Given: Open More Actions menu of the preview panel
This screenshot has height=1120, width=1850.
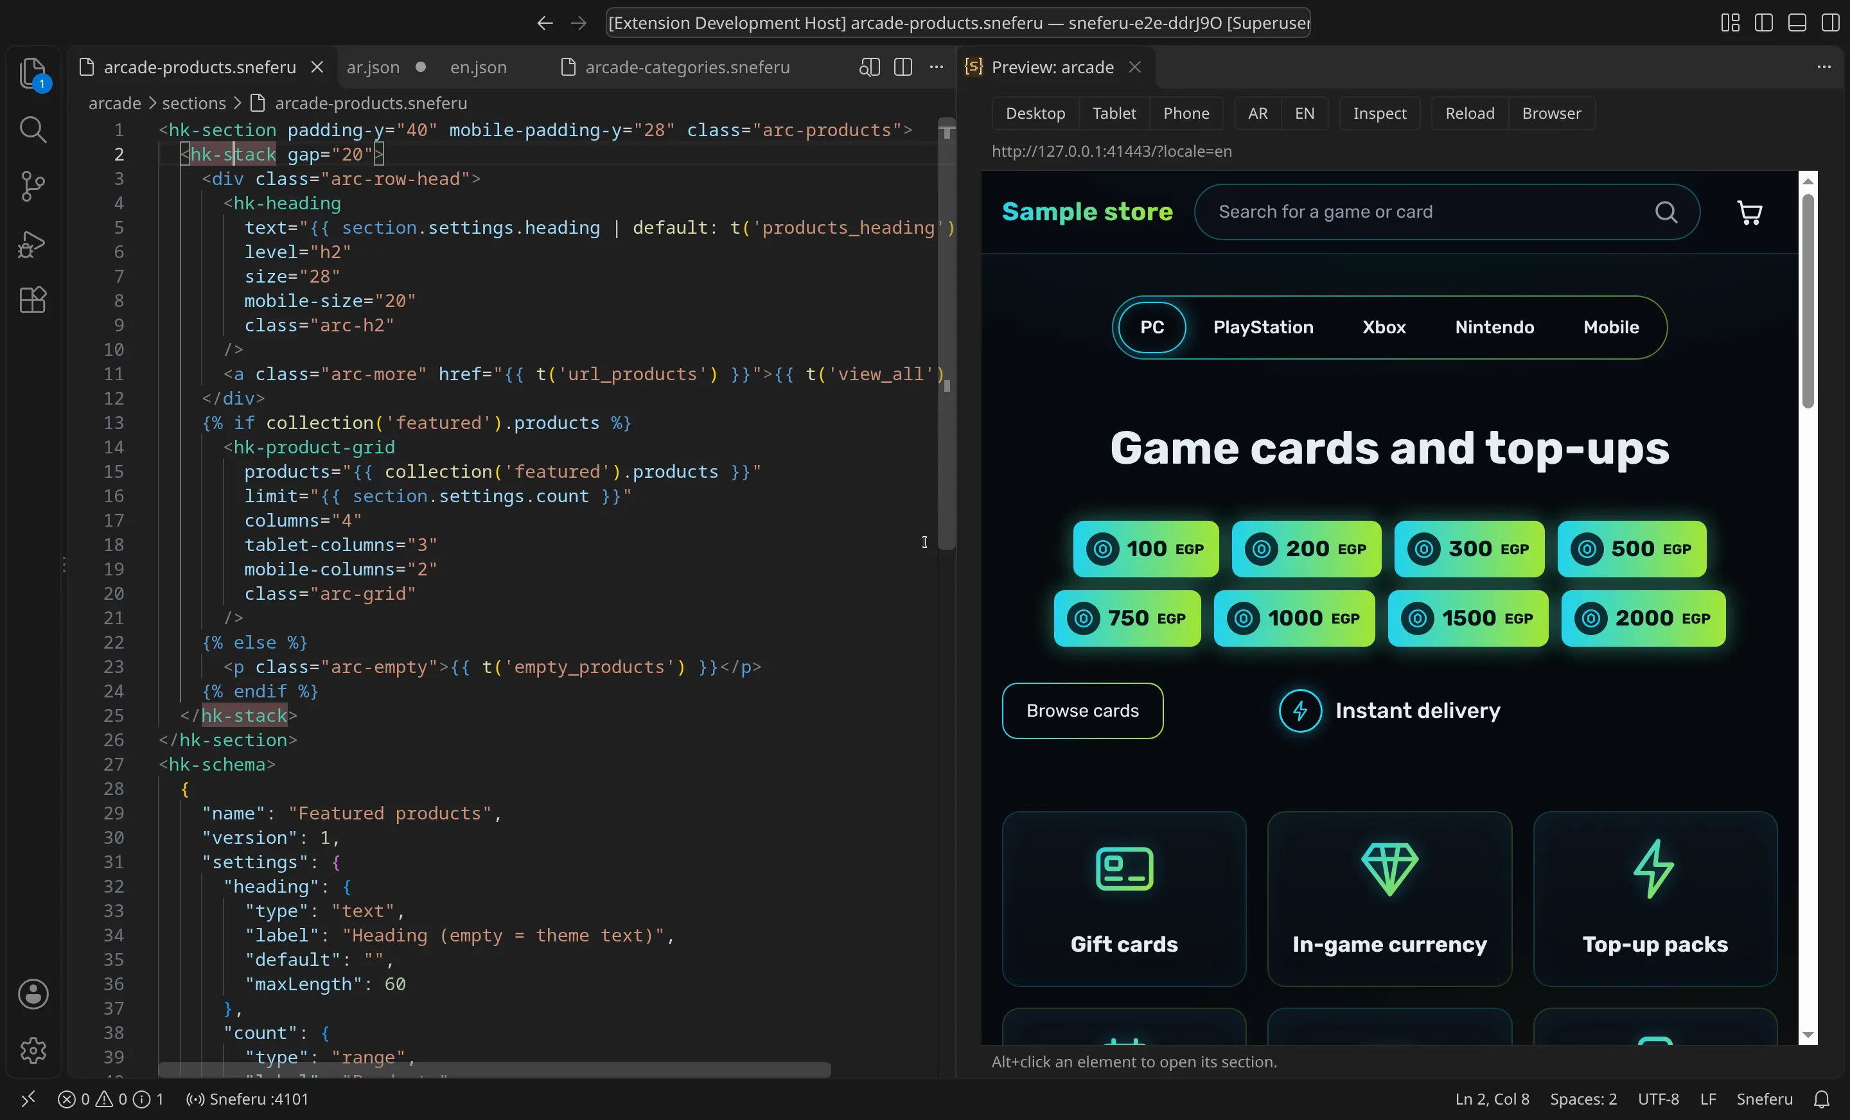Looking at the screenshot, I should [1824, 67].
